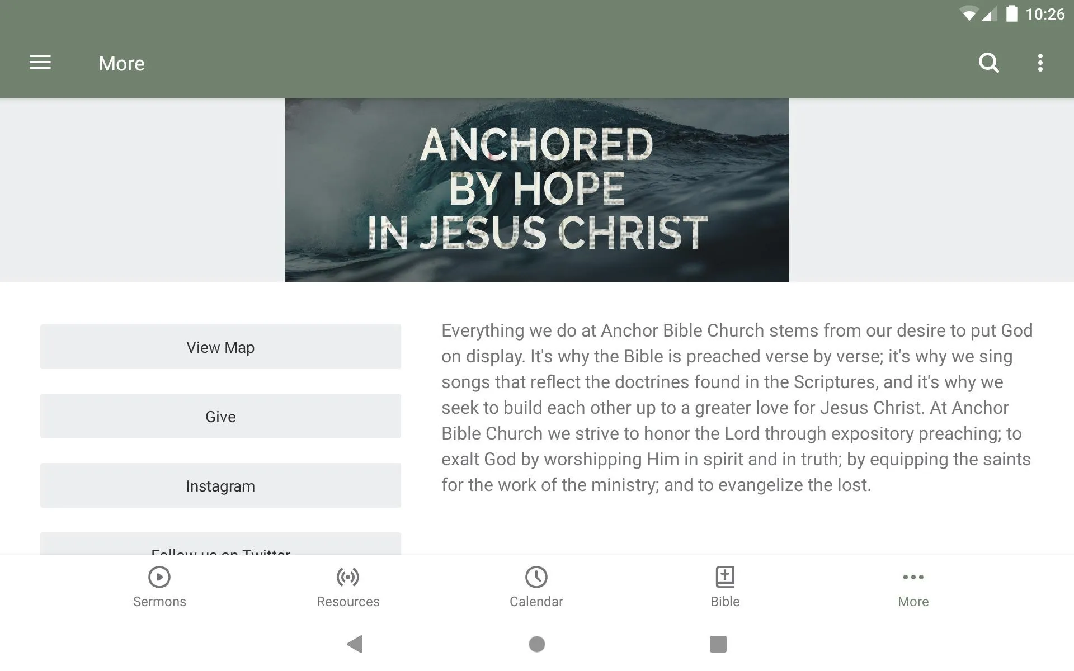
Task: Tap the search icon
Action: [988, 63]
